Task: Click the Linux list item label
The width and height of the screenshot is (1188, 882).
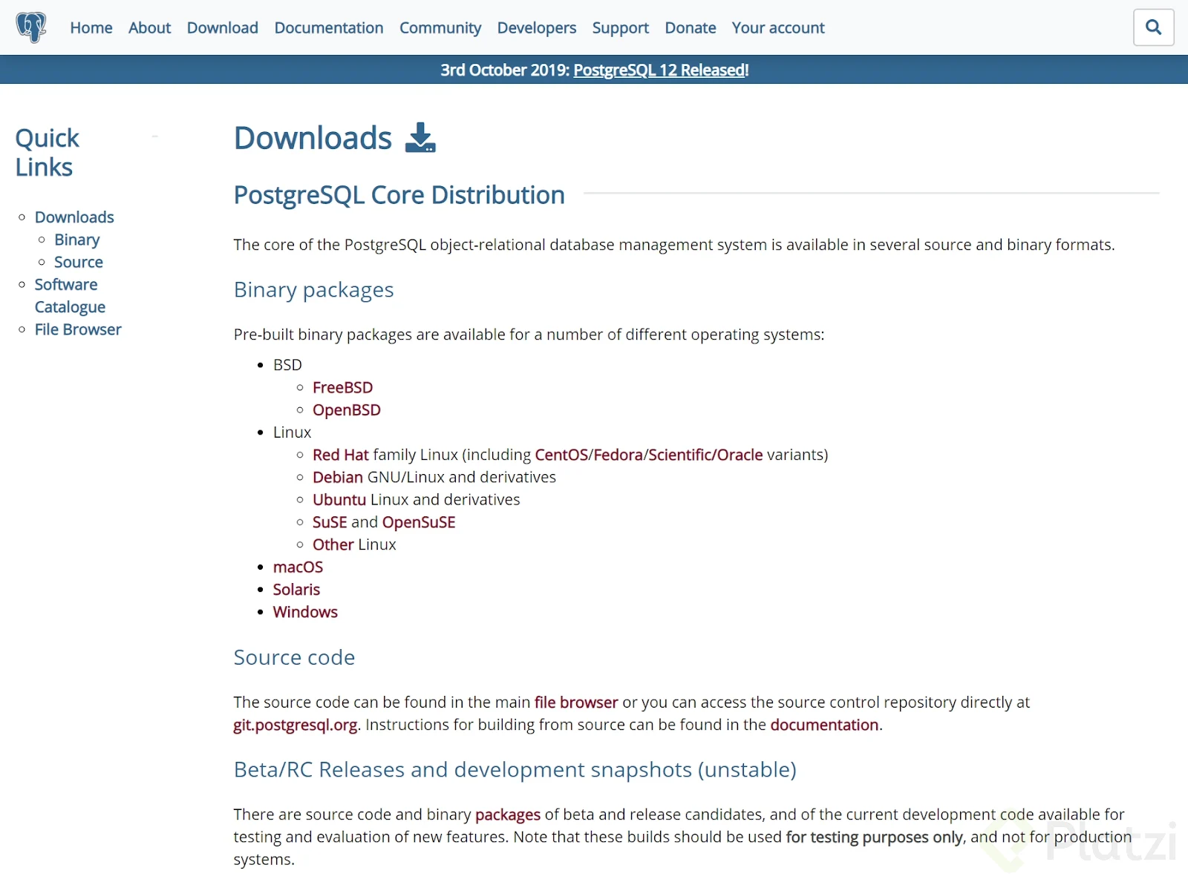Action: coord(292,432)
